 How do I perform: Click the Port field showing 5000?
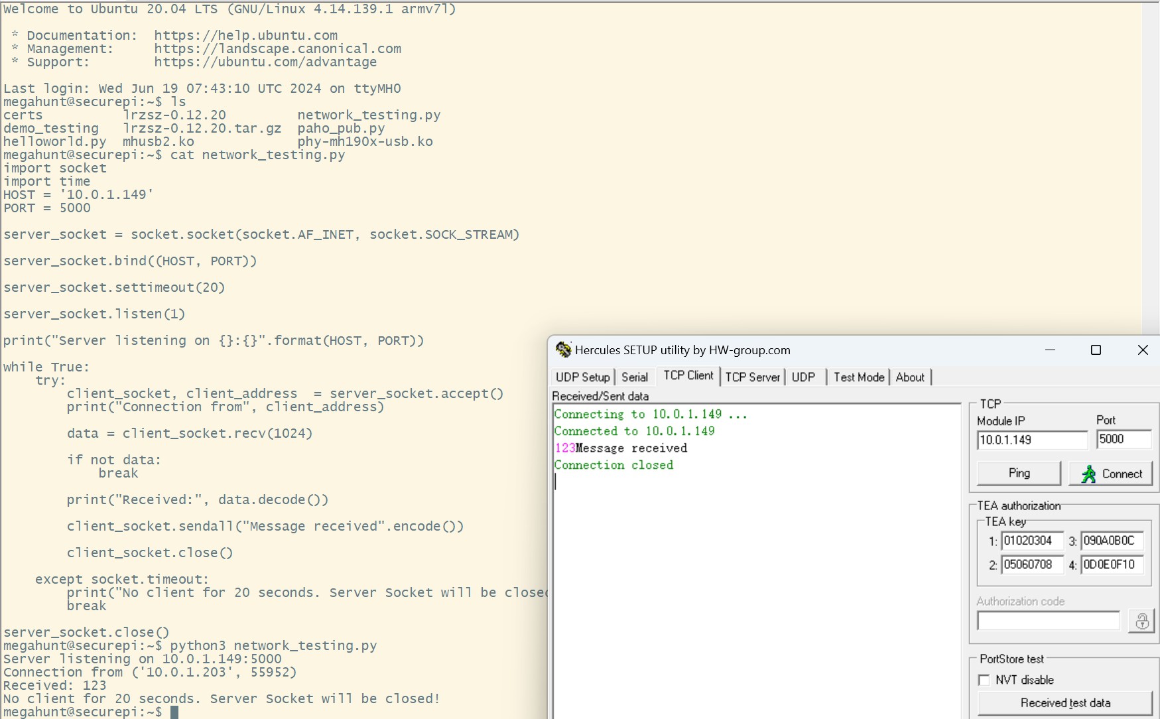[x=1123, y=440]
